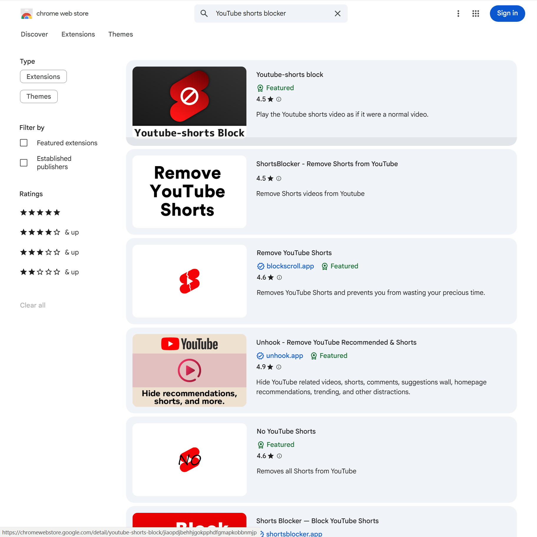Image resolution: width=537 pixels, height=537 pixels.
Task: Clear the search field with the X icon
Action: [337, 14]
